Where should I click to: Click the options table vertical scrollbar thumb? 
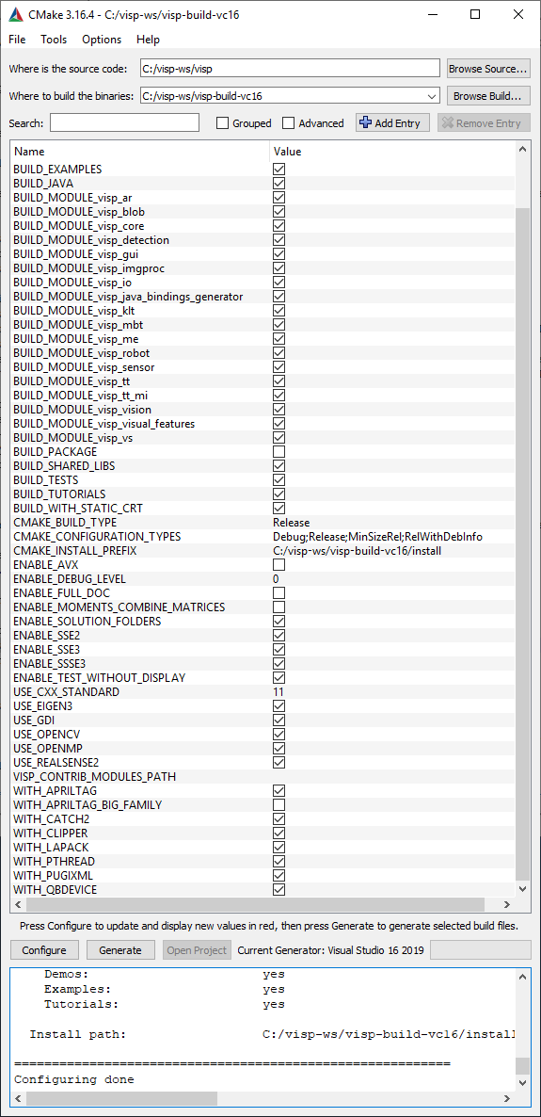(522, 543)
